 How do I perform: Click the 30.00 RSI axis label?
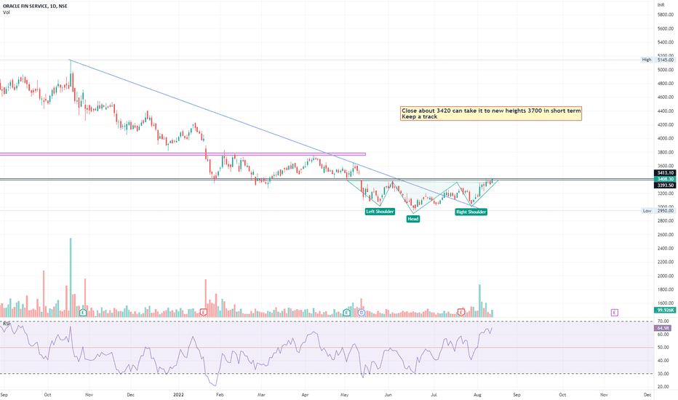663,374
